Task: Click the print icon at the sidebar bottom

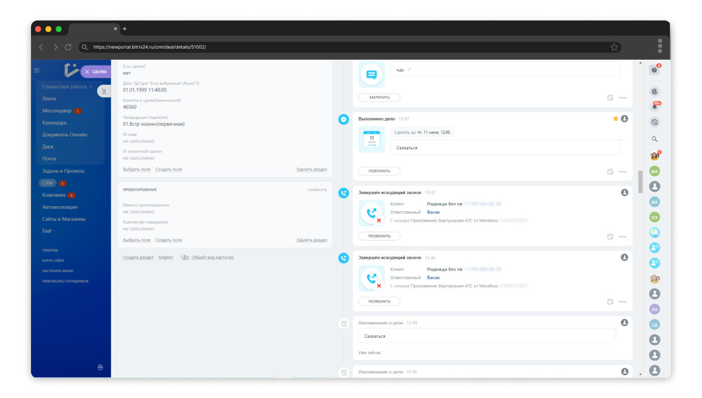Action: click(x=100, y=367)
